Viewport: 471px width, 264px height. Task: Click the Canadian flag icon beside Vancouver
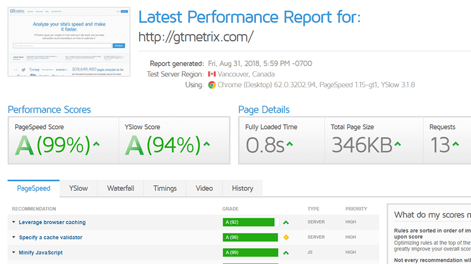click(212, 74)
